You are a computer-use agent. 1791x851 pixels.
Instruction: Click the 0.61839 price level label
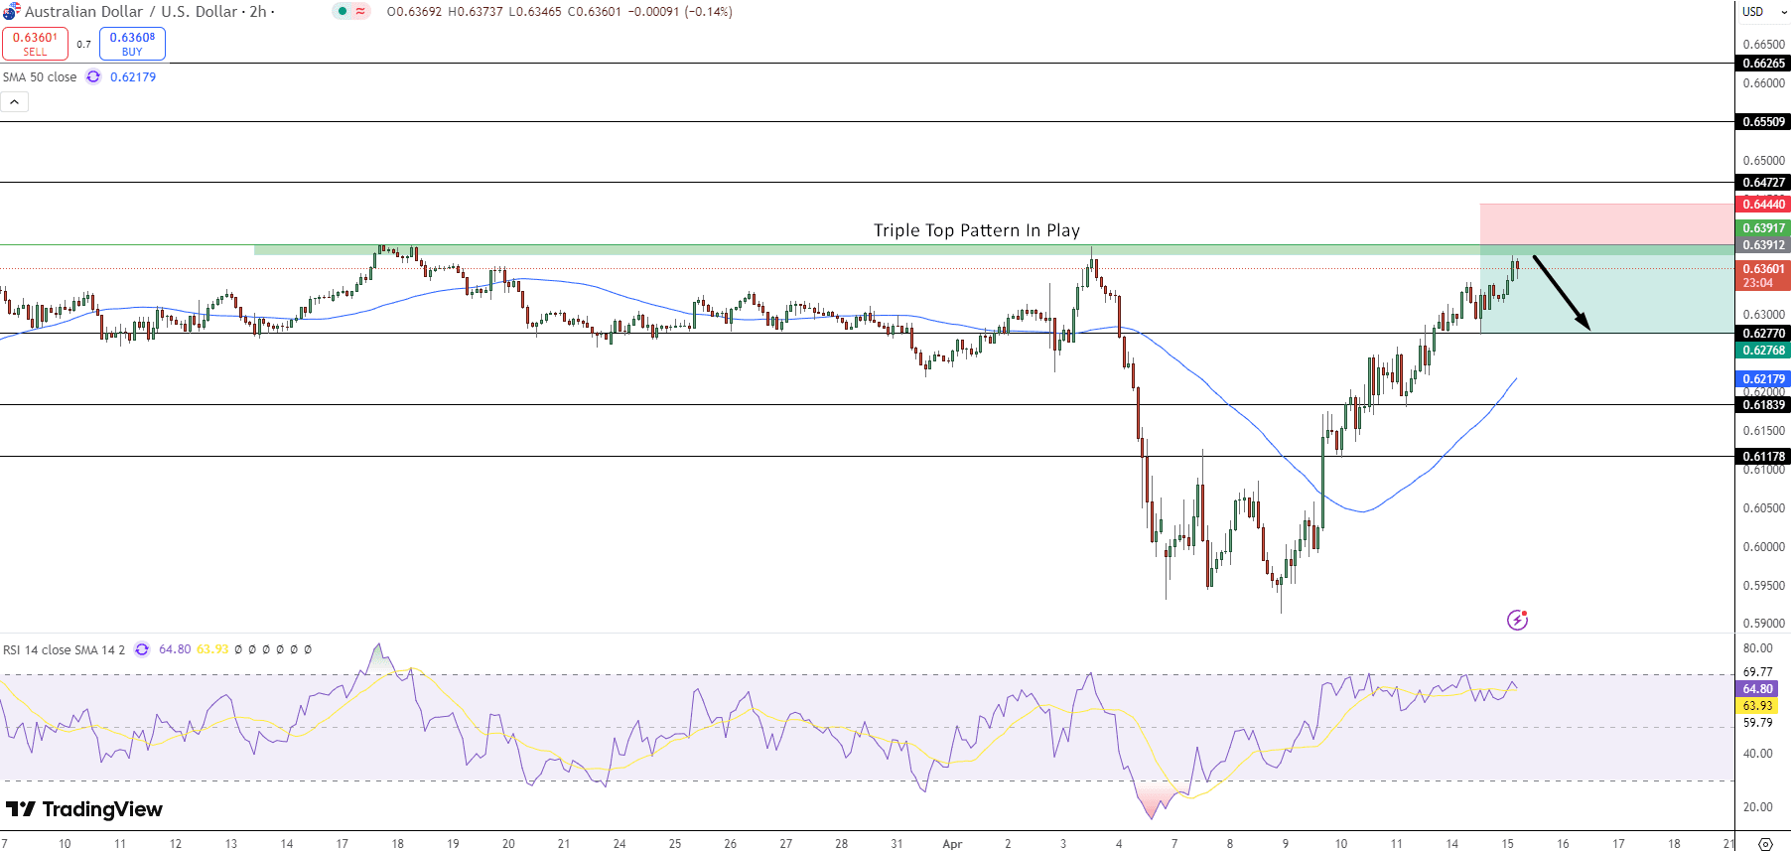[1763, 405]
